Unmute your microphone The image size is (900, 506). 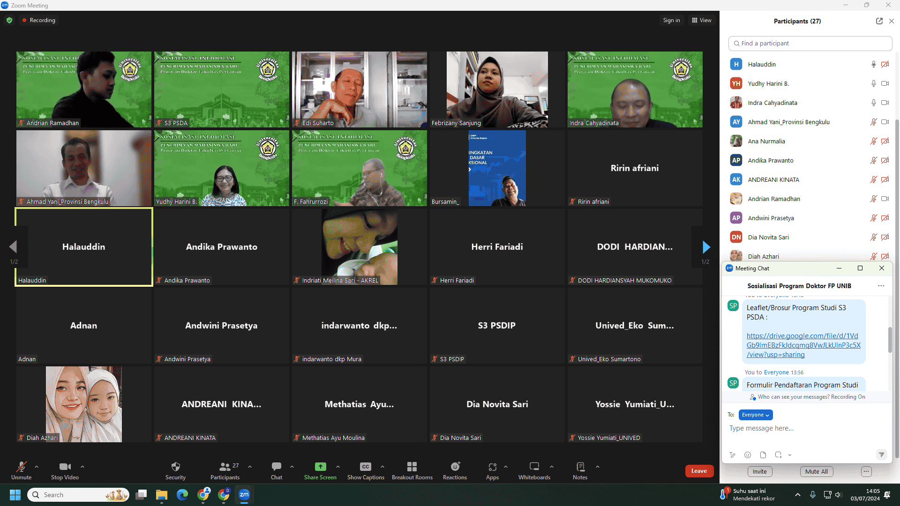coord(22,470)
